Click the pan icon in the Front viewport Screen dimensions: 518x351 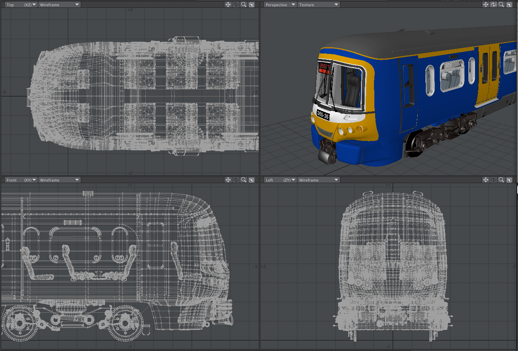point(228,180)
